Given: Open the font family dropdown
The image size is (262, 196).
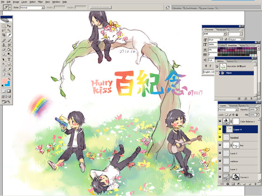Looking at the screenshot, I should [x=225, y=34].
